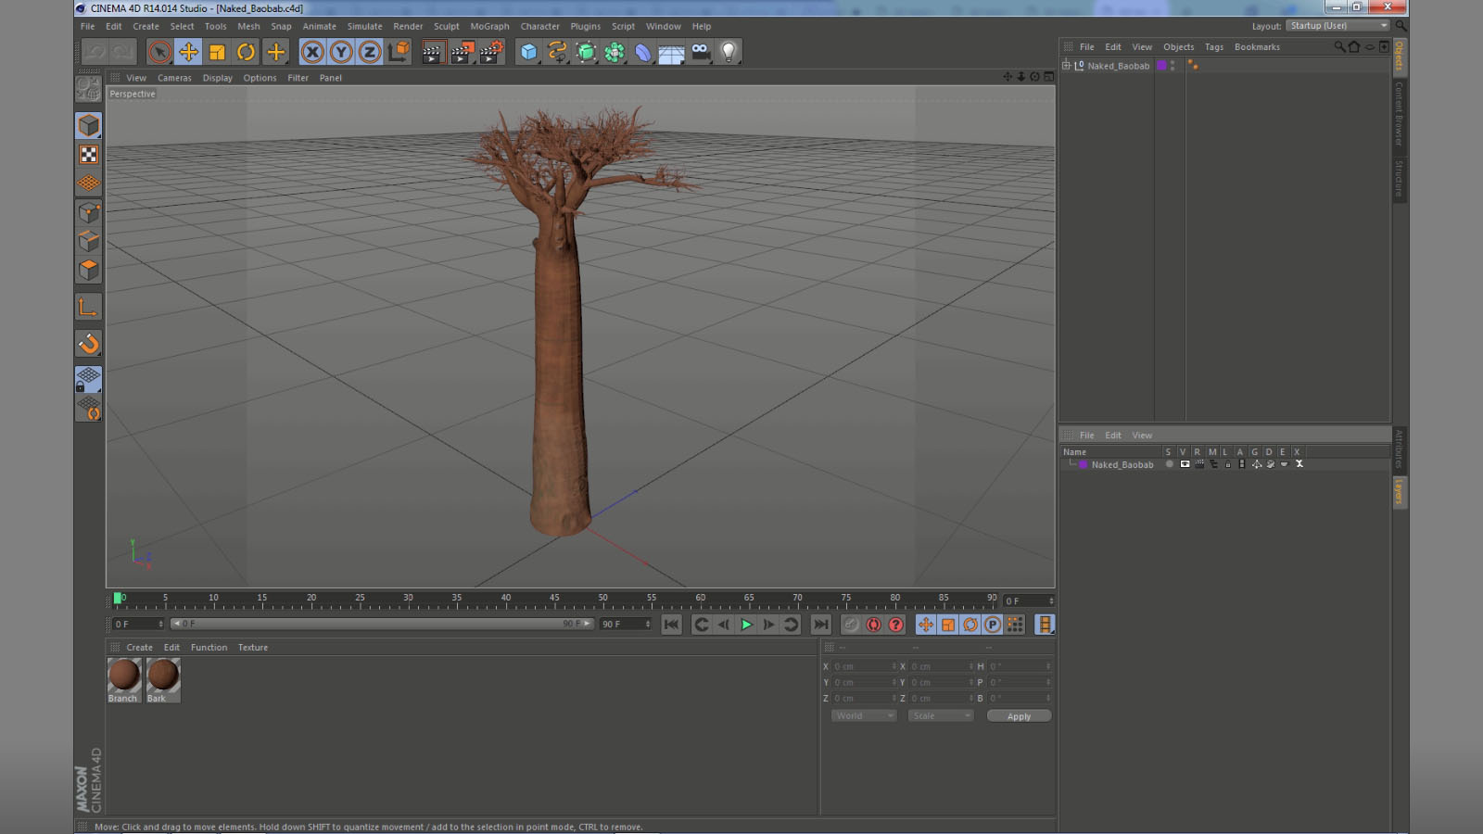Toggle Naked_Baobab layer lock
The image size is (1483, 834).
[1228, 464]
